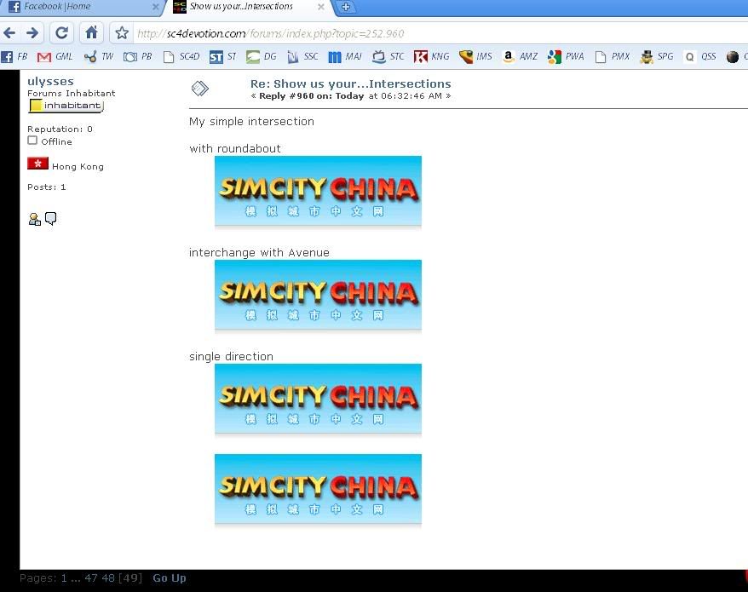Close the Facebook Home tab
This screenshot has height=592, width=748.
pos(156,7)
